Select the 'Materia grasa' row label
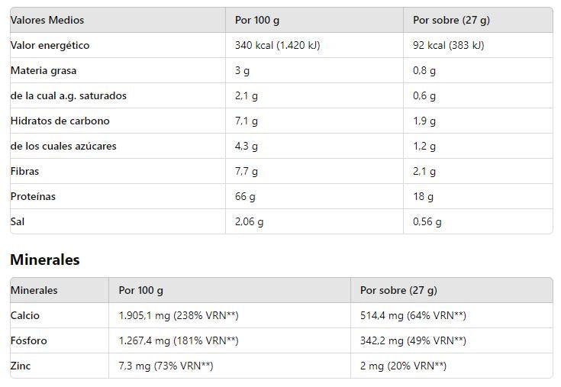561x387 pixels. tap(44, 70)
